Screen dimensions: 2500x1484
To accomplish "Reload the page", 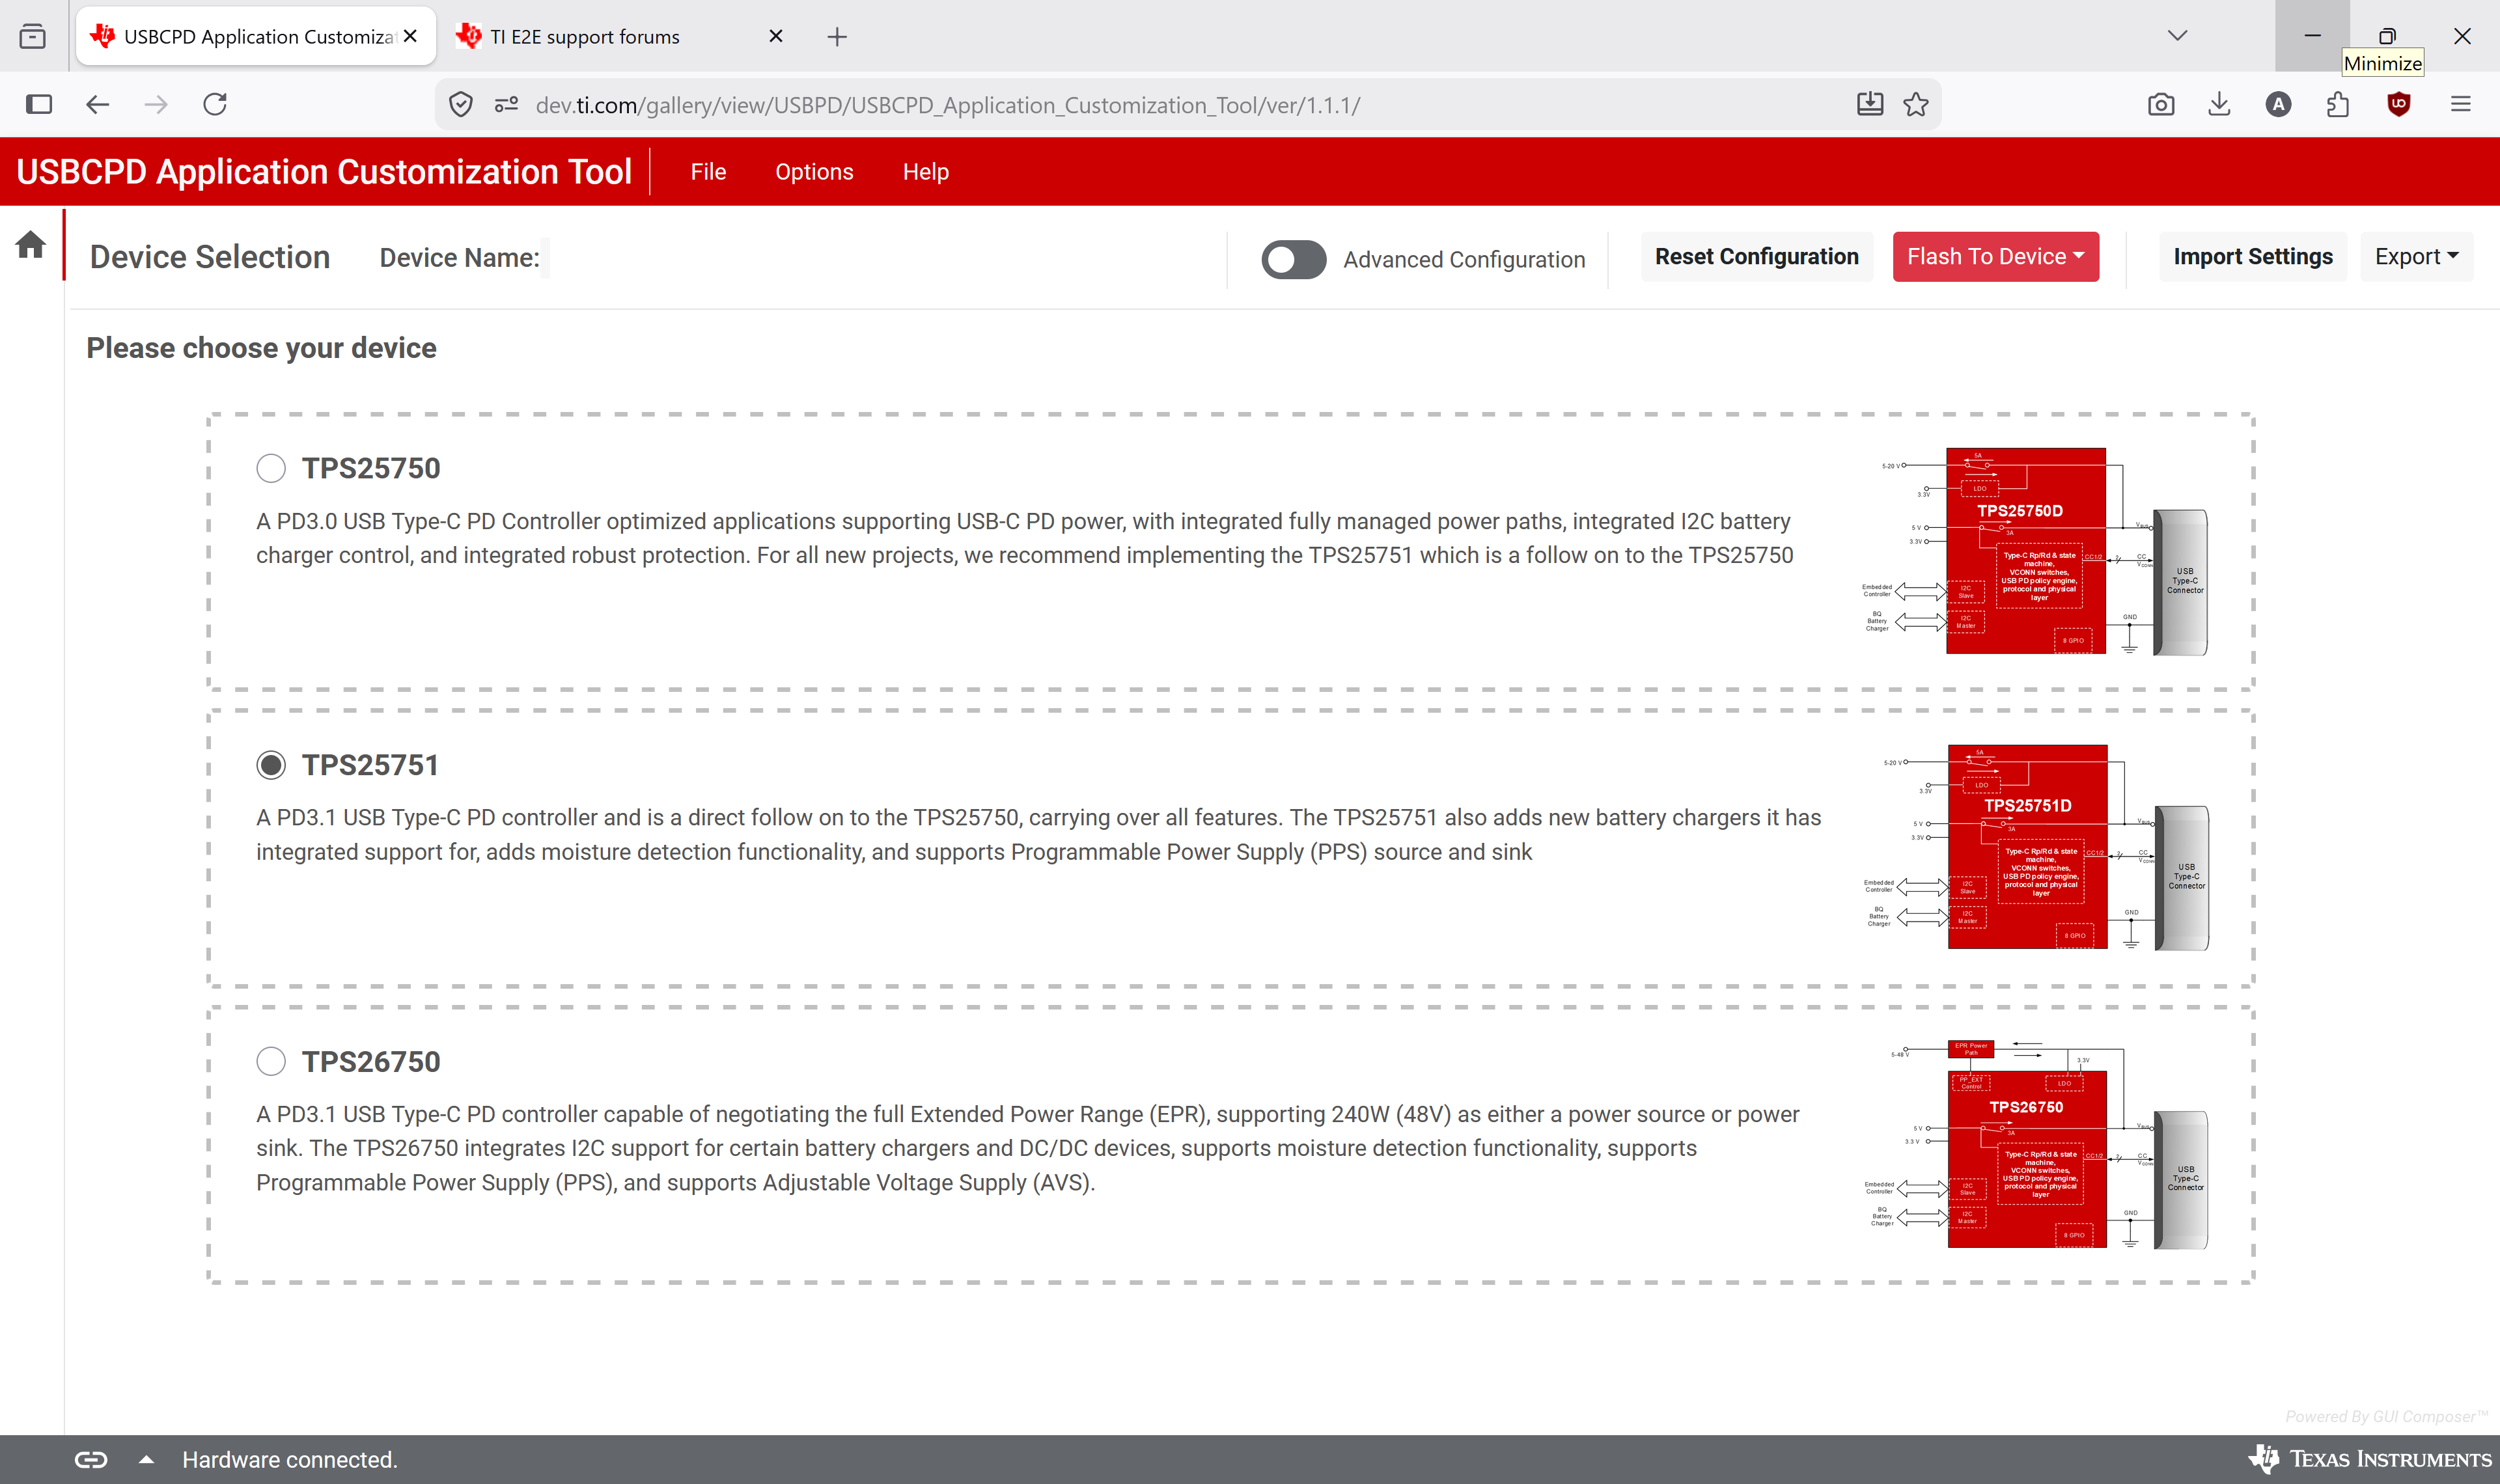I will (x=215, y=104).
